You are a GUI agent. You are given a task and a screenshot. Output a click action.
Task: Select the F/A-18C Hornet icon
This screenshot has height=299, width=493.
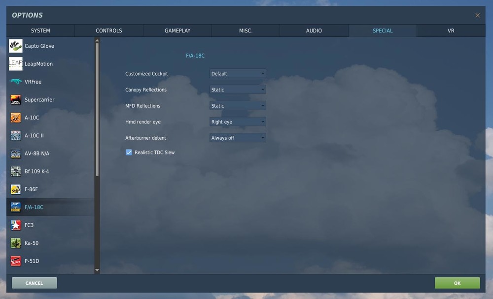pos(15,207)
